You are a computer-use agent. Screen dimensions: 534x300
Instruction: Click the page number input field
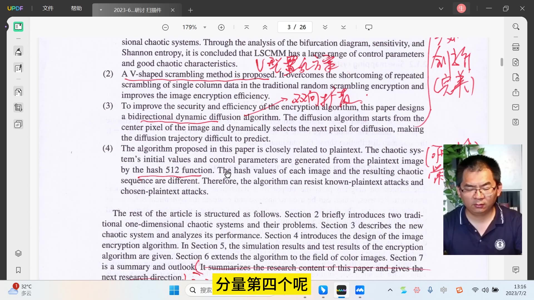[x=295, y=27]
